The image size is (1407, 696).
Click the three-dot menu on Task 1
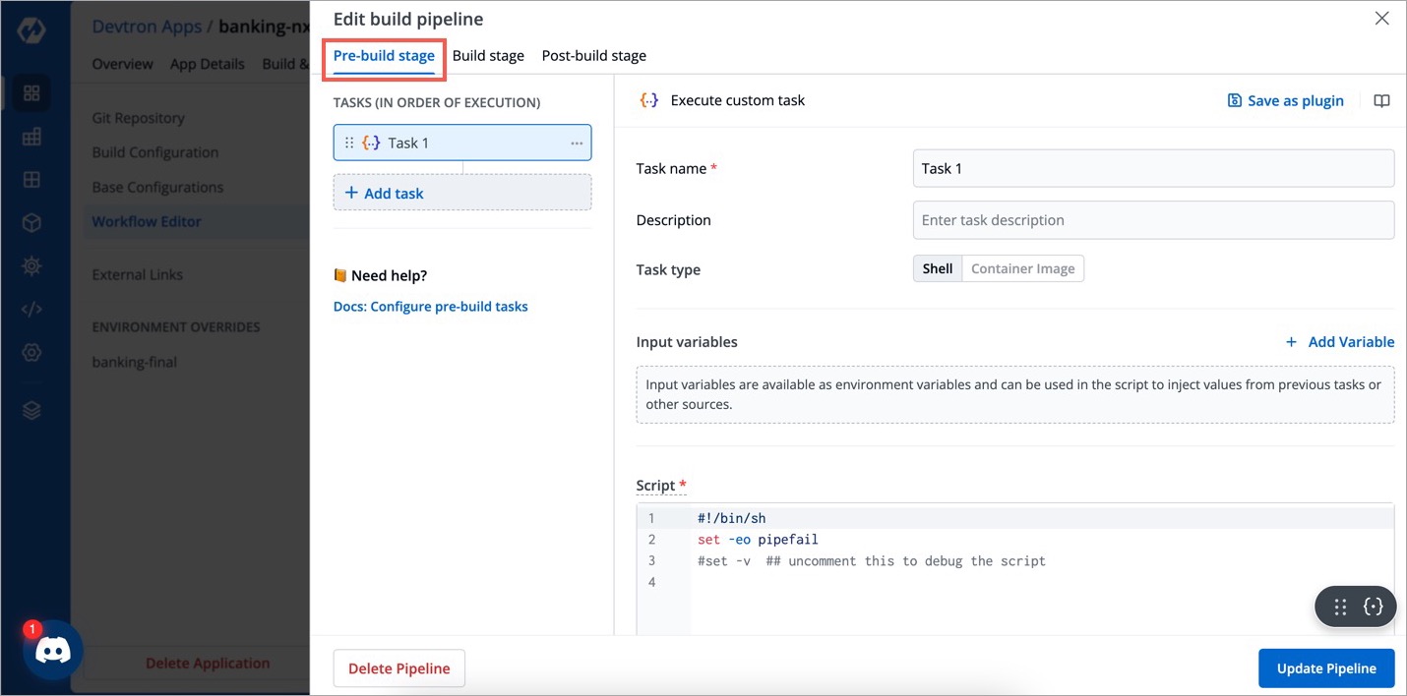[x=577, y=144]
